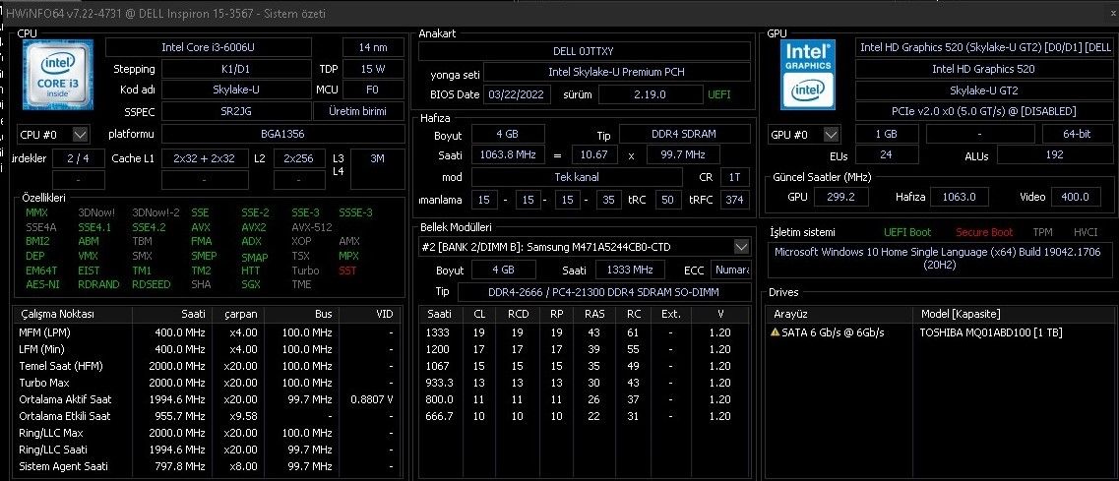
Task: Expand the memory module Samsung M471A5244CB0-CTD dropdown
Action: tap(741, 247)
